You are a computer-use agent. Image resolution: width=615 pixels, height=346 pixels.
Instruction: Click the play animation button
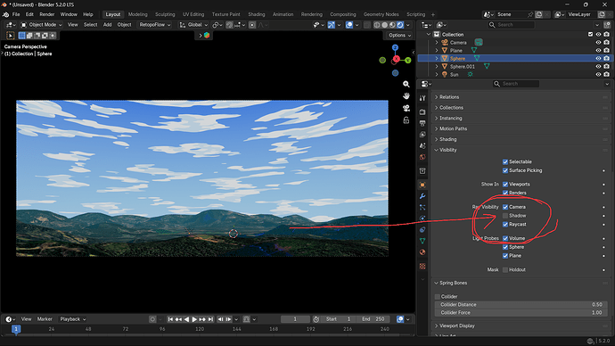pyautogui.click(x=194, y=319)
